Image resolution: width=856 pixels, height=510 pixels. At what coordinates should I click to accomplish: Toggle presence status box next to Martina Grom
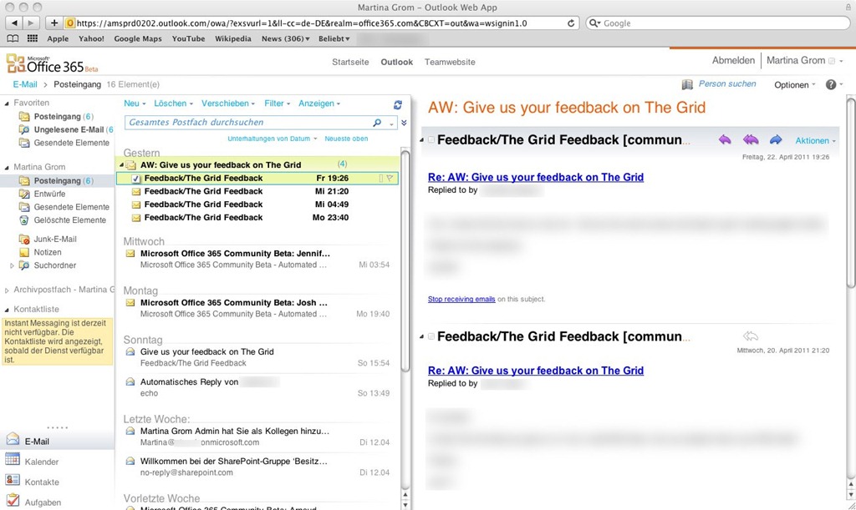coord(832,61)
